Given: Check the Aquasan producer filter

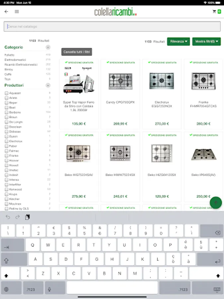Looking at the screenshot, I should coord(7,93).
